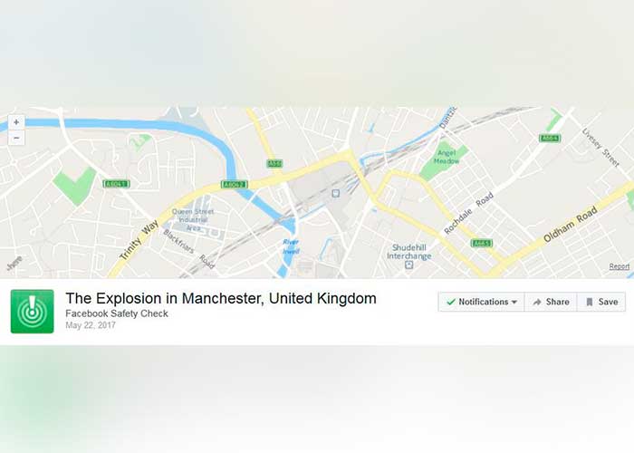634x453 pixels.
Task: Expand the Notifications dropdown arrow
Action: pos(514,302)
